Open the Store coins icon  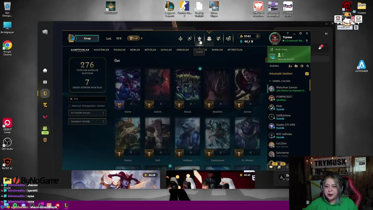tap(228, 38)
